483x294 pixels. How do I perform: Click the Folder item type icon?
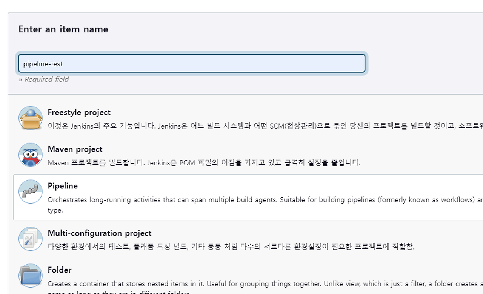coord(30,275)
